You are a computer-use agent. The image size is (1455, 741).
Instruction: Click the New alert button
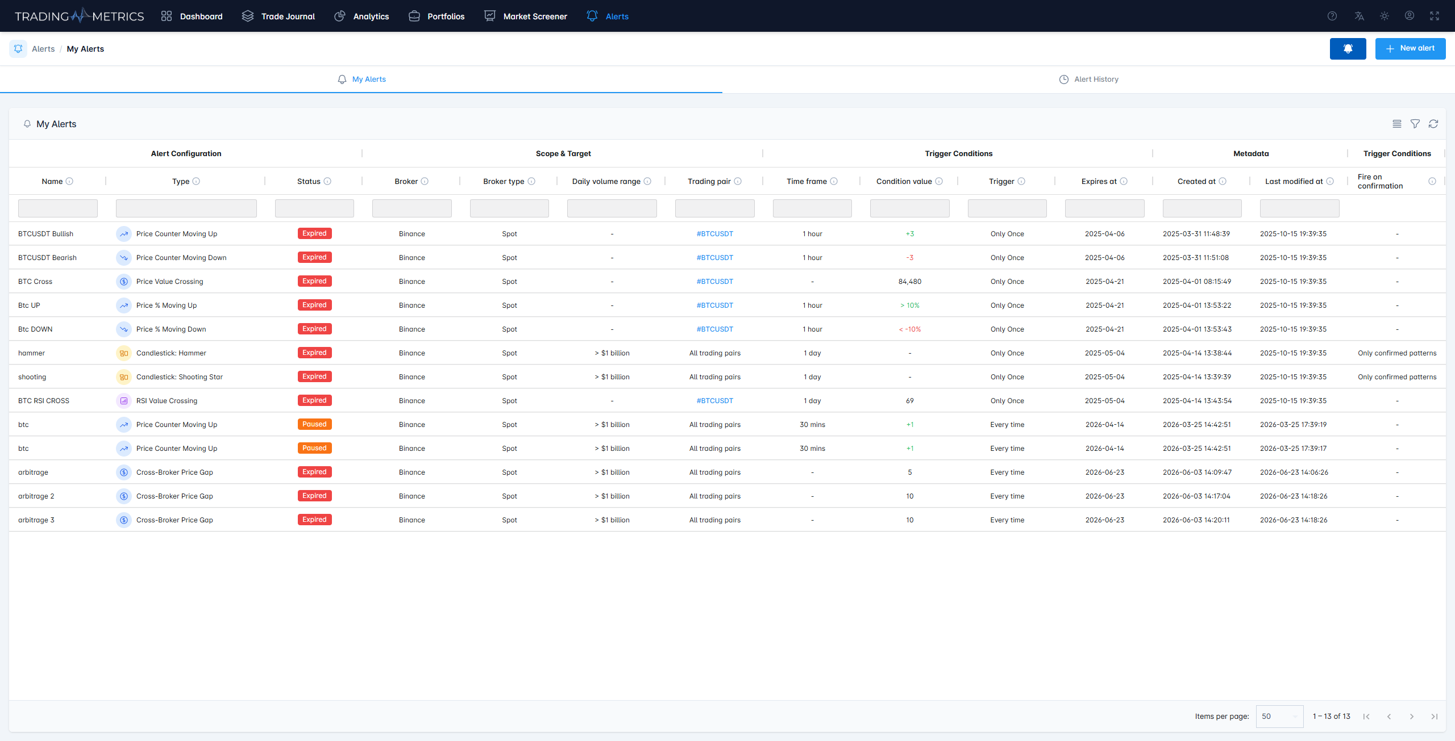click(x=1410, y=49)
